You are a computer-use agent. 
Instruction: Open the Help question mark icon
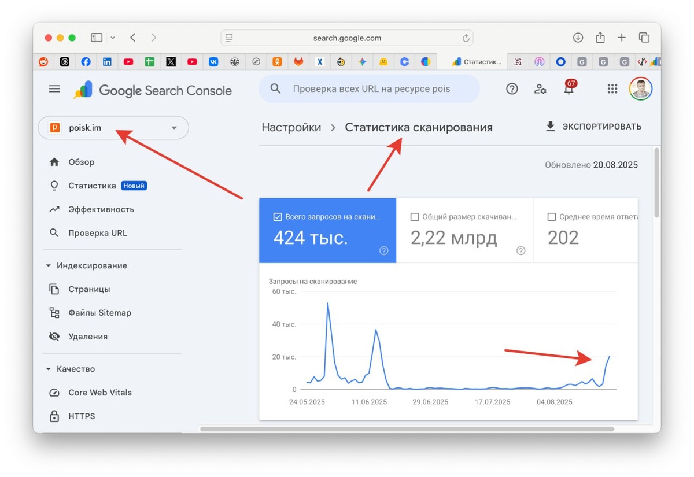[x=512, y=89]
